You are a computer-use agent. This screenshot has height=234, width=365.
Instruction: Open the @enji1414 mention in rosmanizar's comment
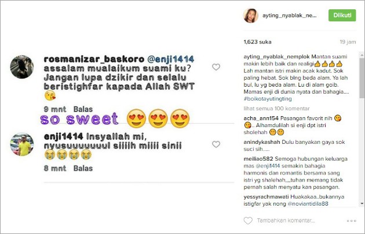(x=171, y=59)
